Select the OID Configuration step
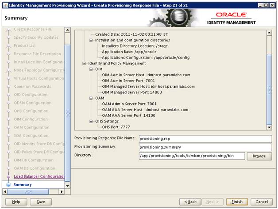 coord(31,95)
